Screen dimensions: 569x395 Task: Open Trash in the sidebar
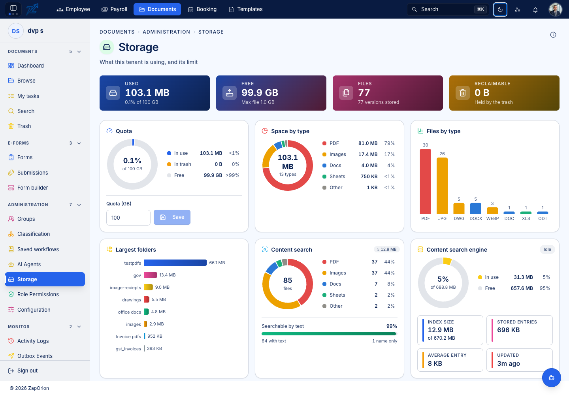tap(45, 126)
